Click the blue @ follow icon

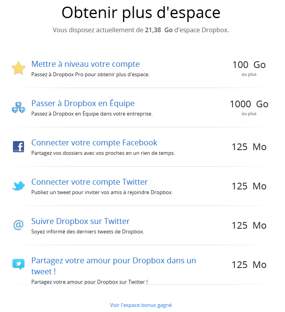18,225
